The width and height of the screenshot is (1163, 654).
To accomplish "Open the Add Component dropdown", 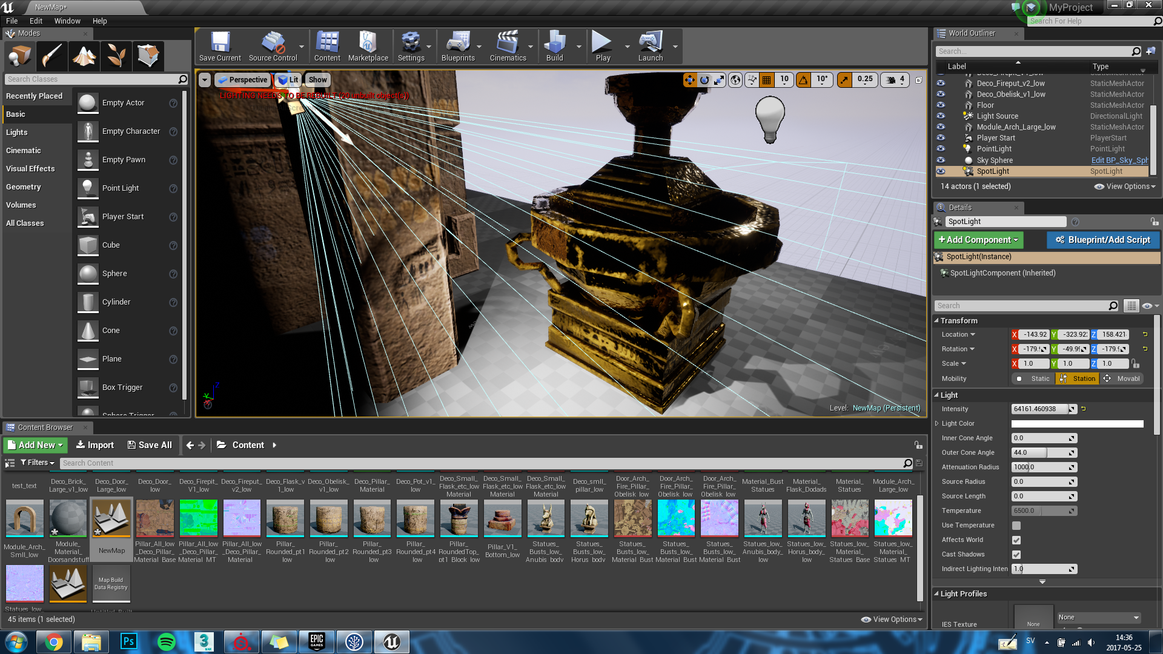I will [978, 240].
